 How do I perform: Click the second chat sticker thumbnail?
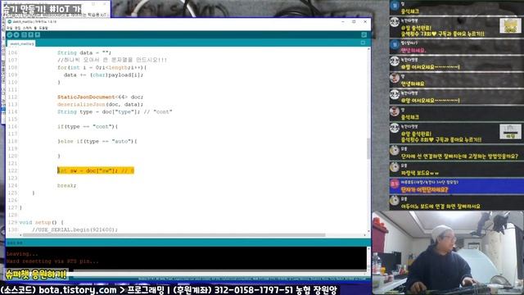510,131
